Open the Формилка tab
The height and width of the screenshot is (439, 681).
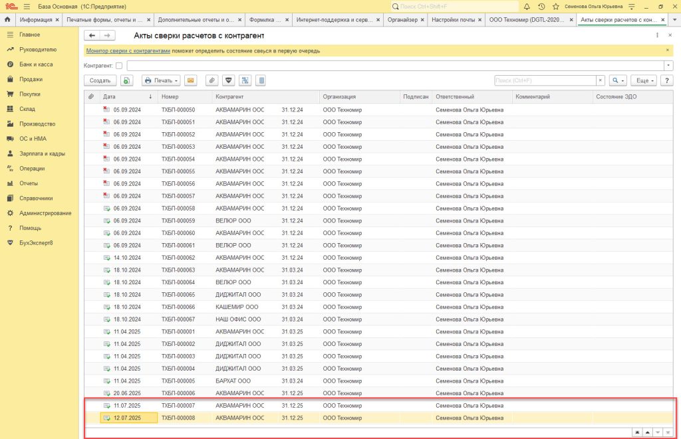point(265,20)
